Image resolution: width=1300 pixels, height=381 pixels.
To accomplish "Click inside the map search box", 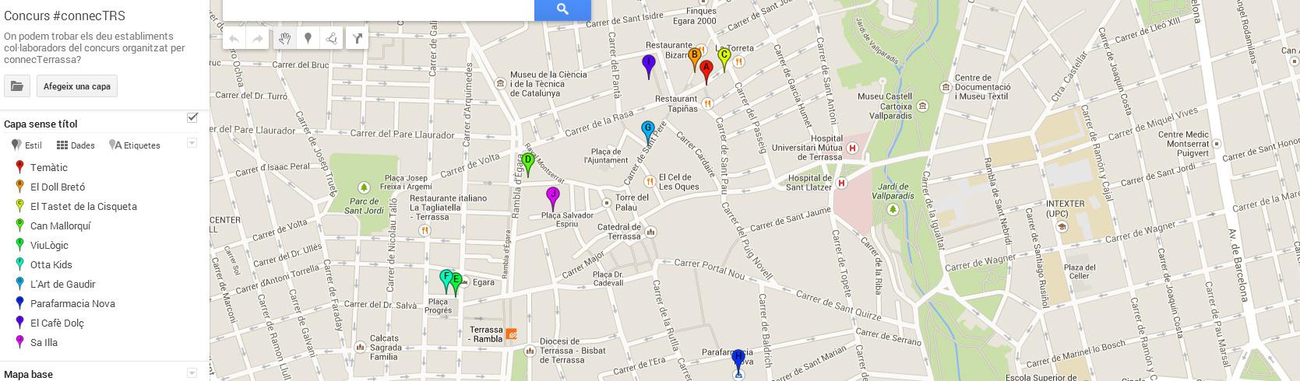I will pyautogui.click(x=379, y=9).
